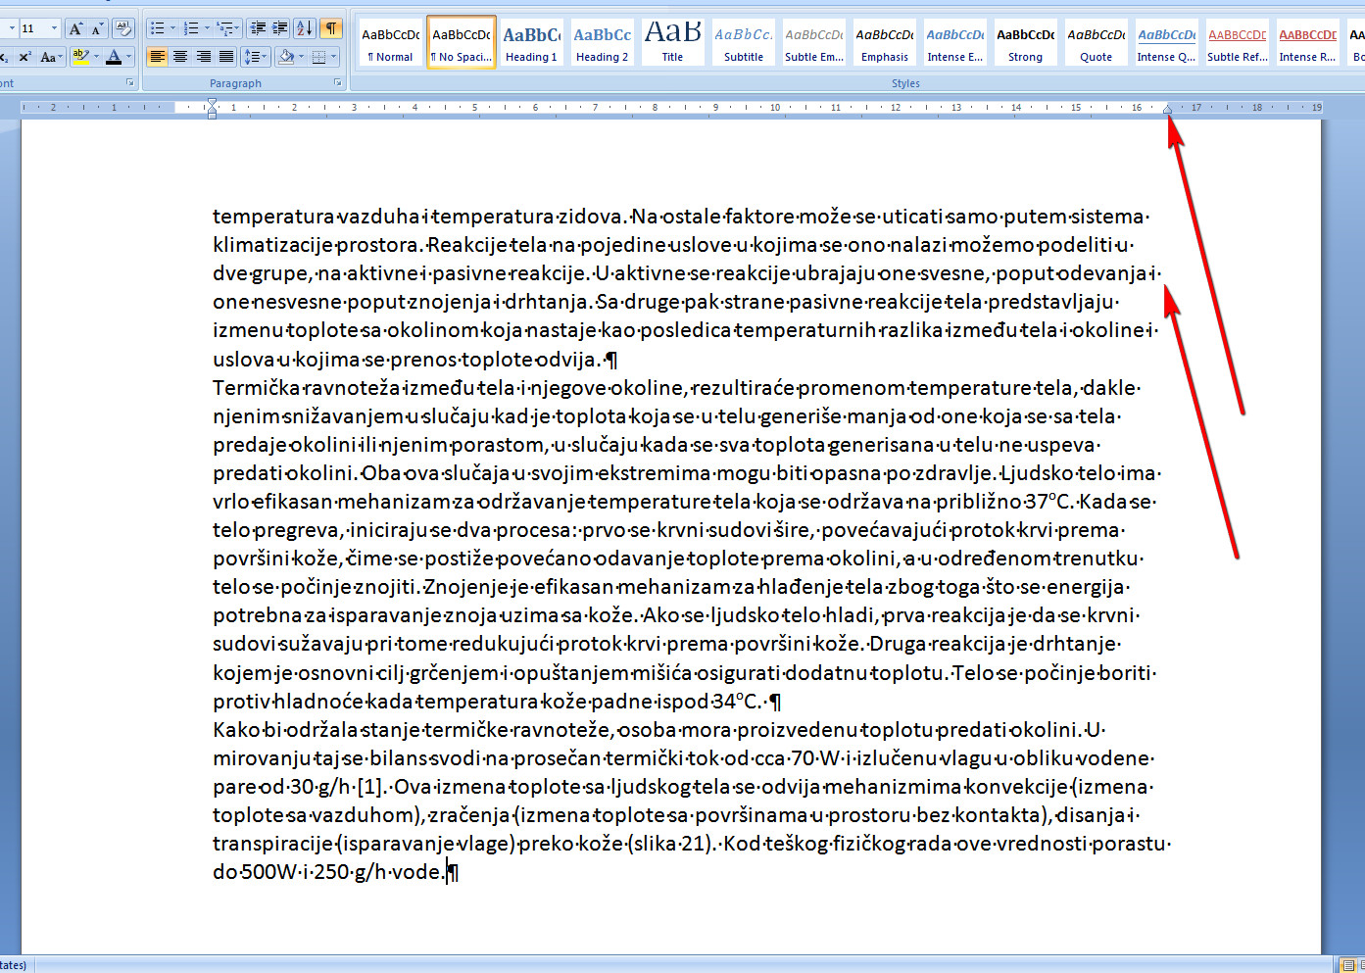Apply paragraph shading with paint bucket
Viewport: 1365px width, 973px height.
(x=285, y=57)
